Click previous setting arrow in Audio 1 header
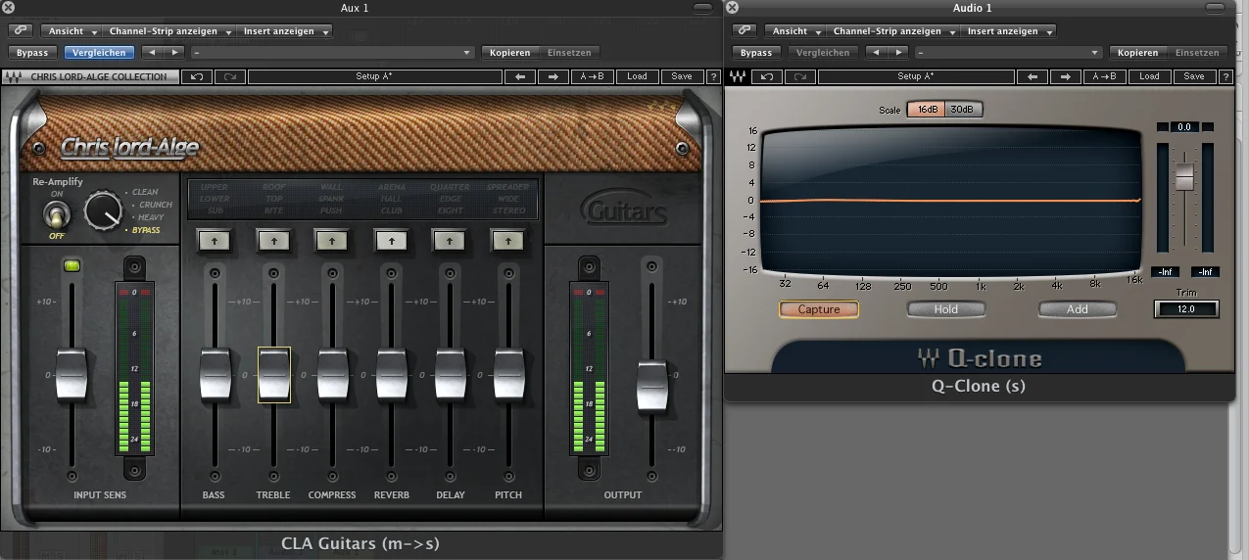The width and height of the screenshot is (1249, 560). (x=876, y=53)
